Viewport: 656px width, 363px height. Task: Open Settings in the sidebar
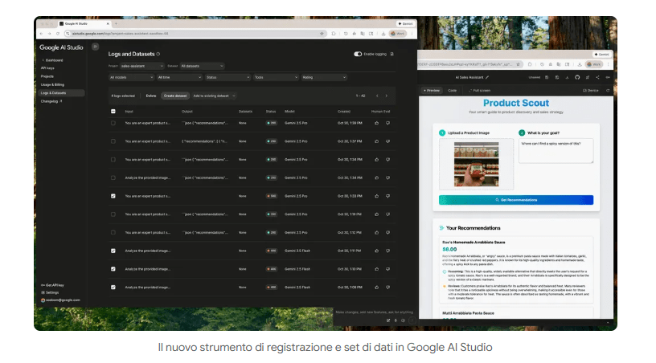point(50,293)
